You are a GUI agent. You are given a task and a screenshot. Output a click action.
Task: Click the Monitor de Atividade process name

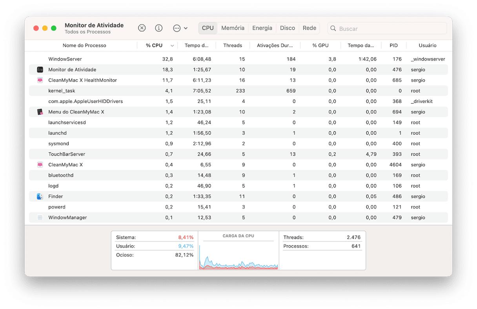tap(72, 69)
